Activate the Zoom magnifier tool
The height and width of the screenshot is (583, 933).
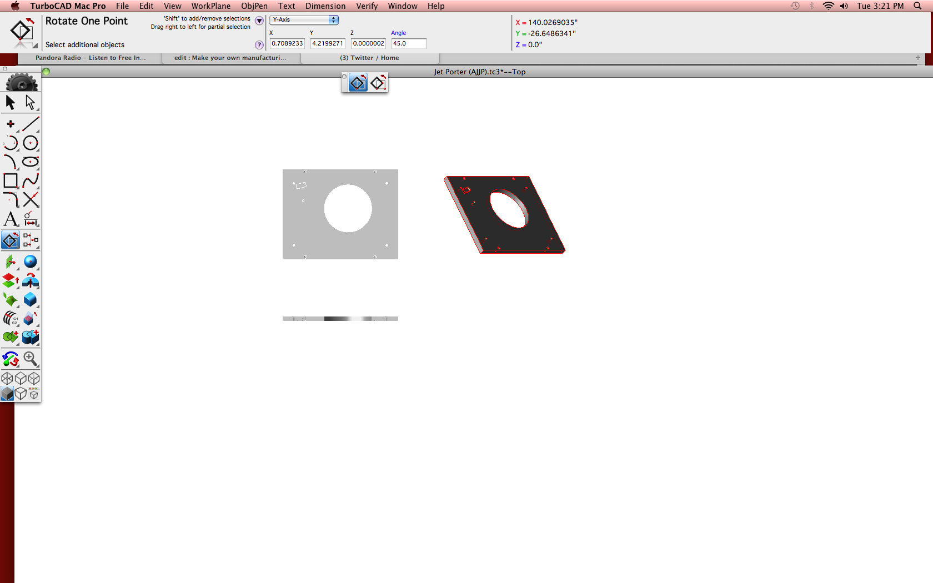tap(31, 359)
